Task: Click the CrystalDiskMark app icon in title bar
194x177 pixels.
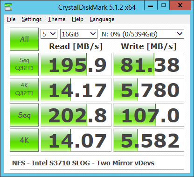Action: pos(8,7)
